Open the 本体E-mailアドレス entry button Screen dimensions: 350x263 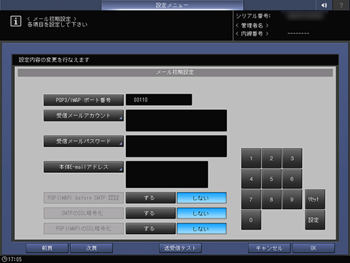[83, 167]
